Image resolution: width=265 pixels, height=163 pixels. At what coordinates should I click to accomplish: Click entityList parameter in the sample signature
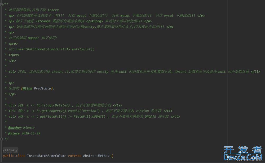pyautogui.click(x=81, y=49)
